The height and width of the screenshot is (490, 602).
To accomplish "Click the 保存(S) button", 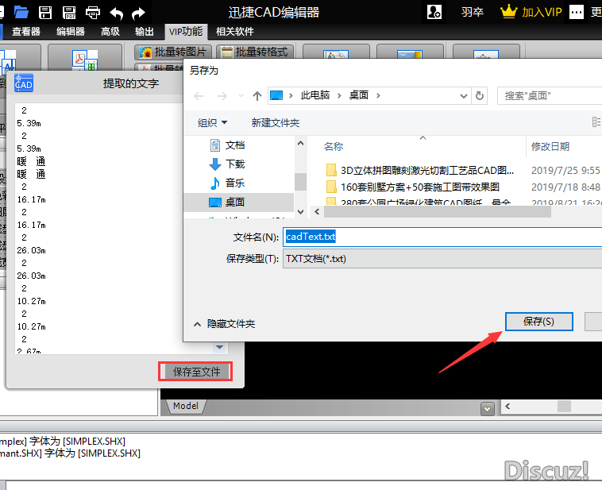I will point(538,321).
